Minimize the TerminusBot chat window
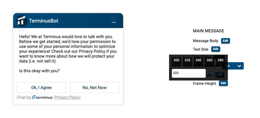Screen dimensions: 260x118 coord(114,21)
